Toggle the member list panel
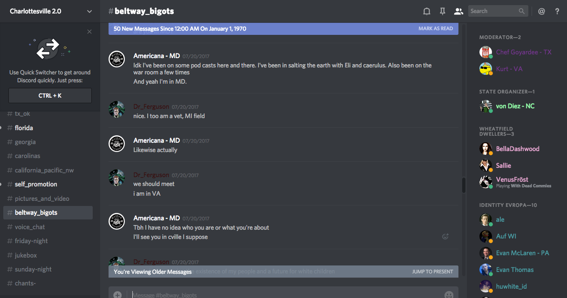The image size is (567, 298). point(458,11)
